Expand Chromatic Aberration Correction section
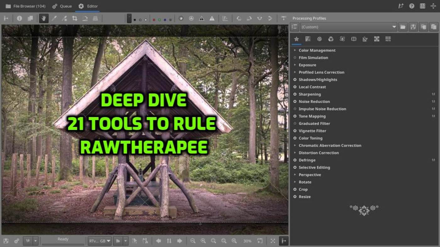Screen dimensions: 440x247 (x=295, y=146)
